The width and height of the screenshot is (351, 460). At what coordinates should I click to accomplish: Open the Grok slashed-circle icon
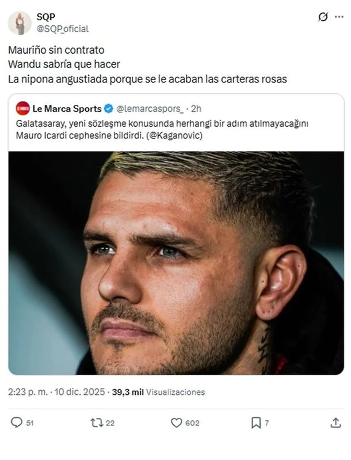coord(323,17)
